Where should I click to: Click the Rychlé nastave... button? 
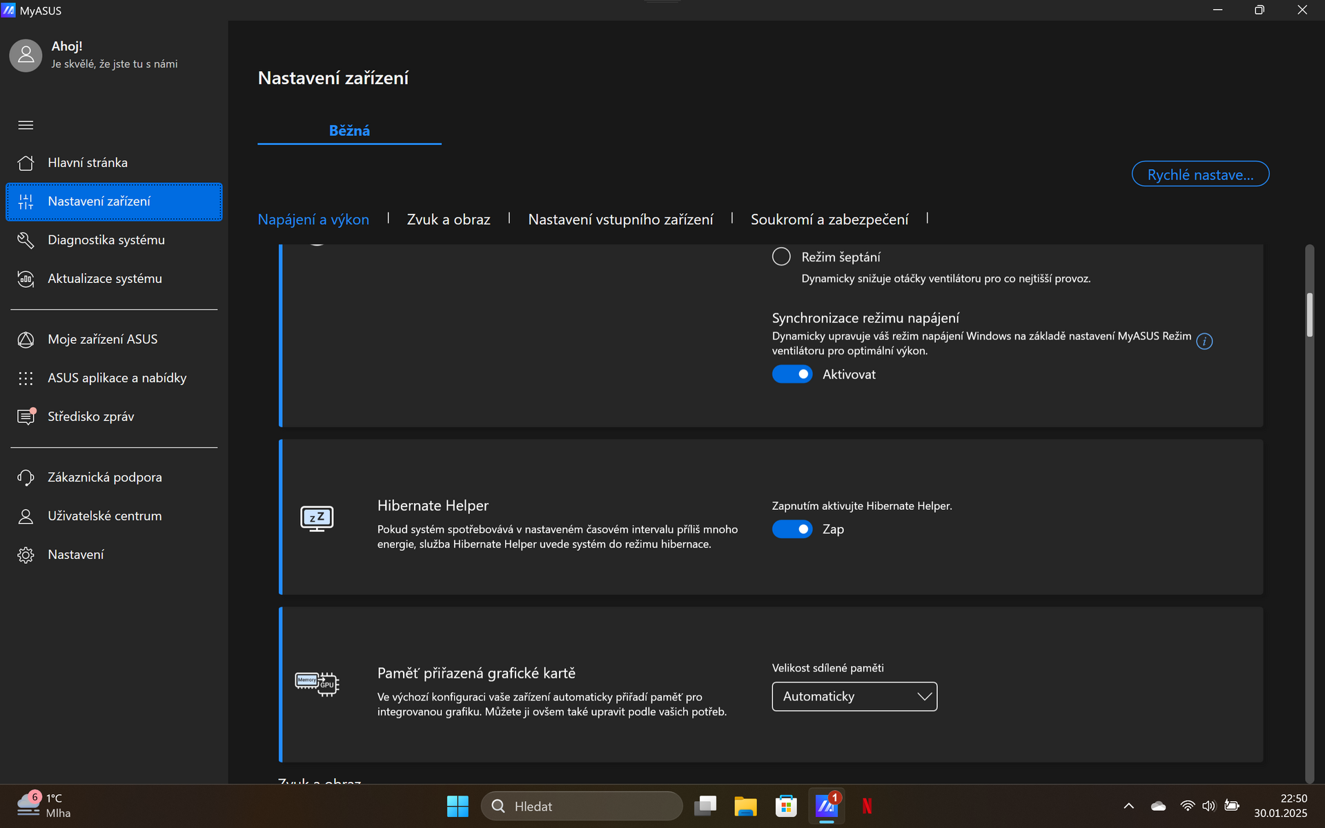1200,175
